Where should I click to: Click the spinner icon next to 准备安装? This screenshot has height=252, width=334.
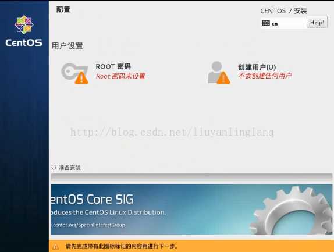[x=54, y=168]
